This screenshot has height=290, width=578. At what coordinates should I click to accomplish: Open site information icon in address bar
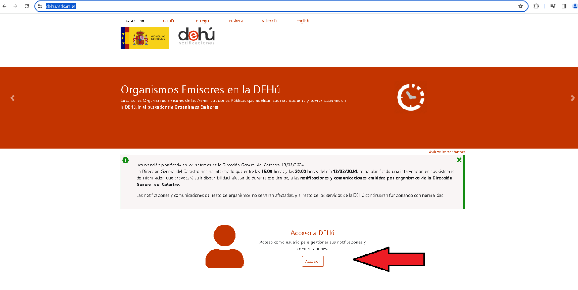[x=40, y=6]
